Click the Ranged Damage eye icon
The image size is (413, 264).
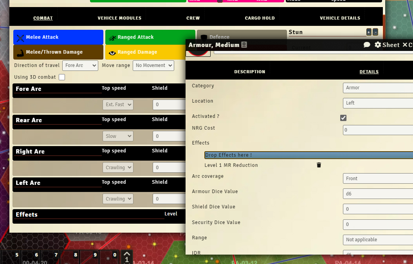tap(112, 52)
